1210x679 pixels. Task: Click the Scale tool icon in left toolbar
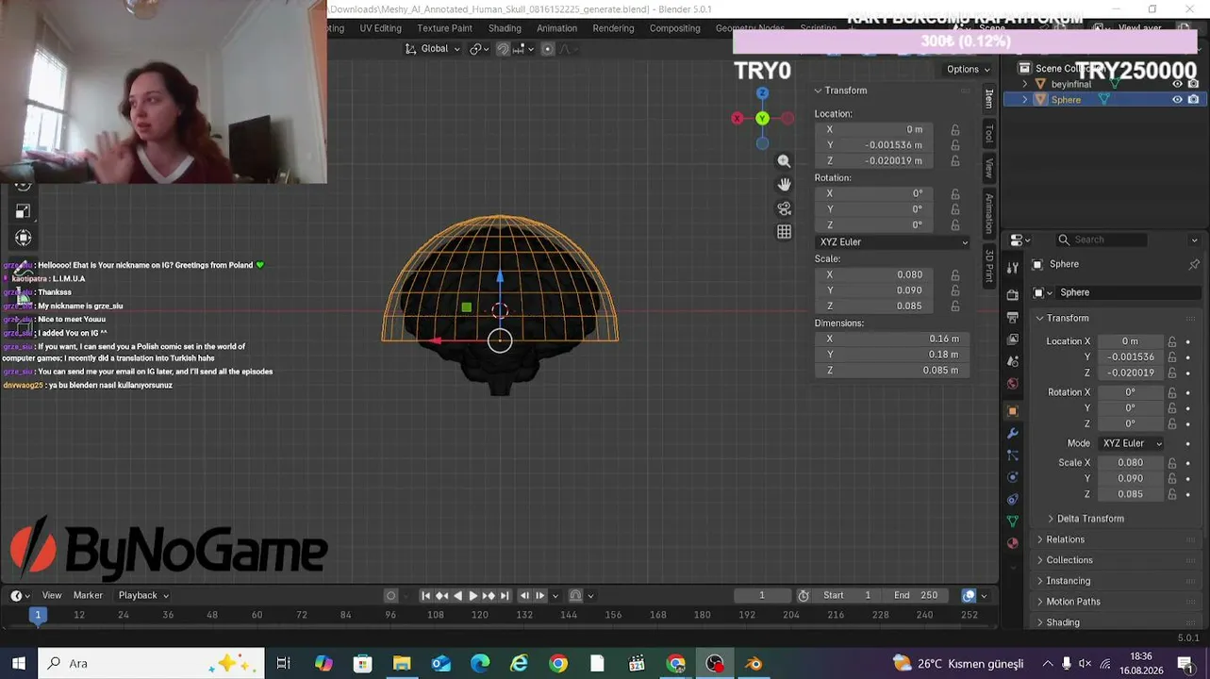click(24, 210)
